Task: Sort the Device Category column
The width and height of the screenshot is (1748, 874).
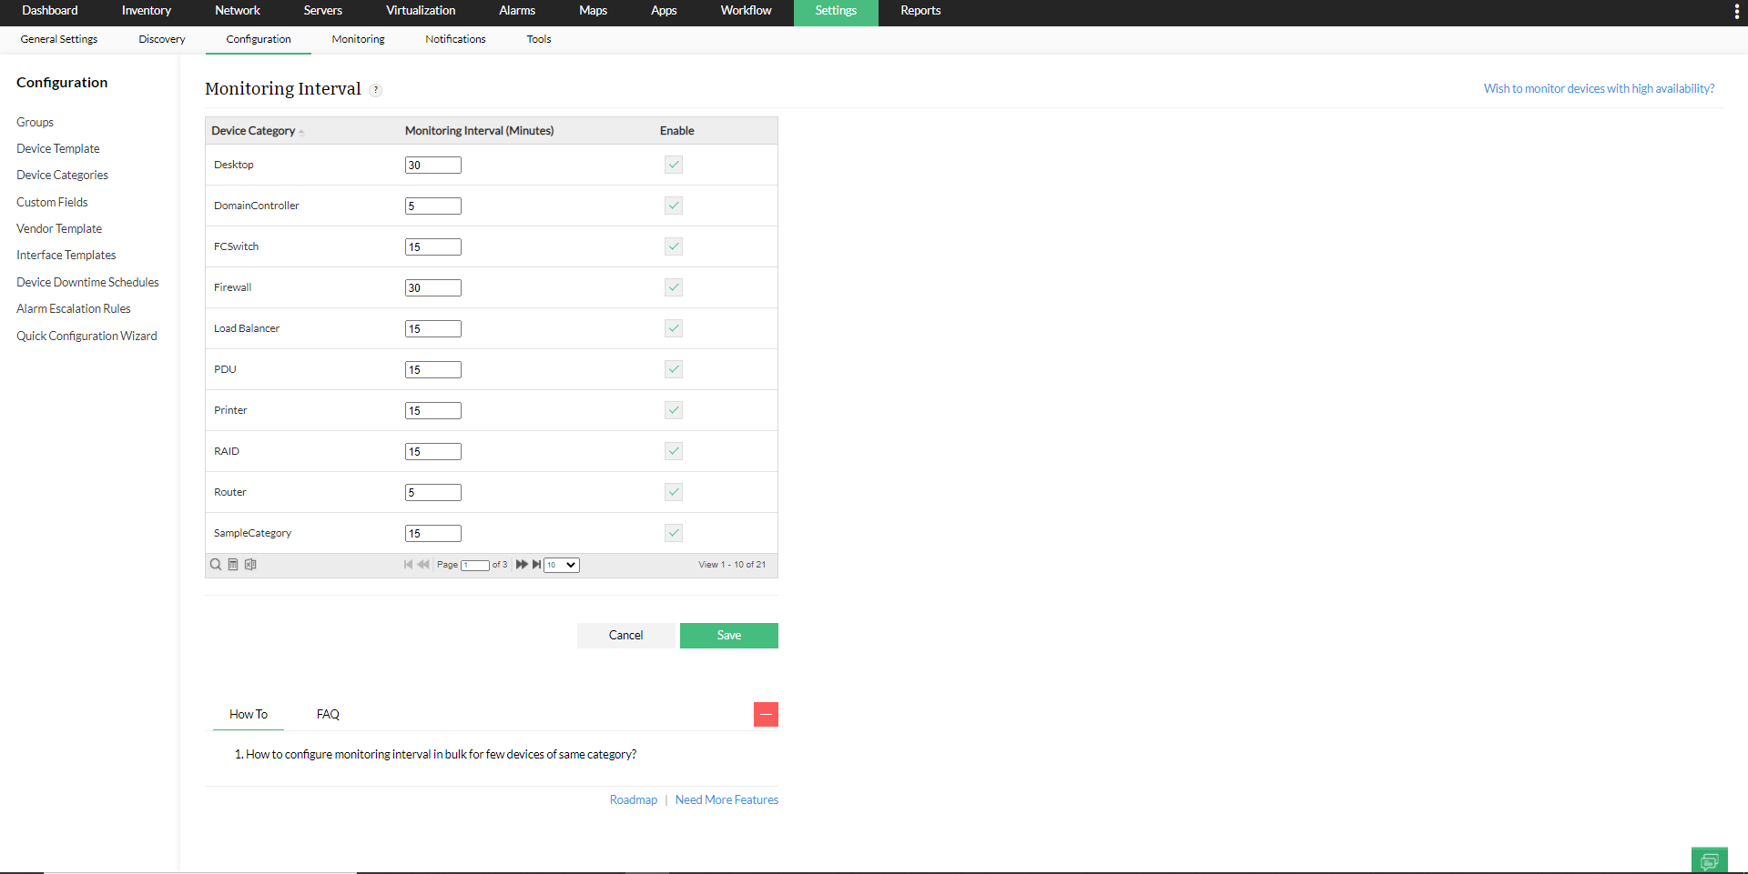Action: pyautogui.click(x=257, y=130)
